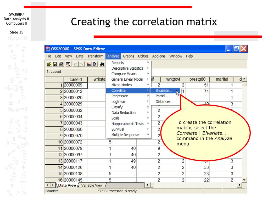The width and height of the screenshot is (268, 201).
Task: Select the caseid cell 20000079
Action: coord(76,148)
